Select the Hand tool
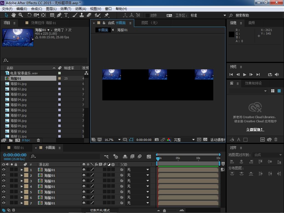 pyautogui.click(x=13, y=15)
